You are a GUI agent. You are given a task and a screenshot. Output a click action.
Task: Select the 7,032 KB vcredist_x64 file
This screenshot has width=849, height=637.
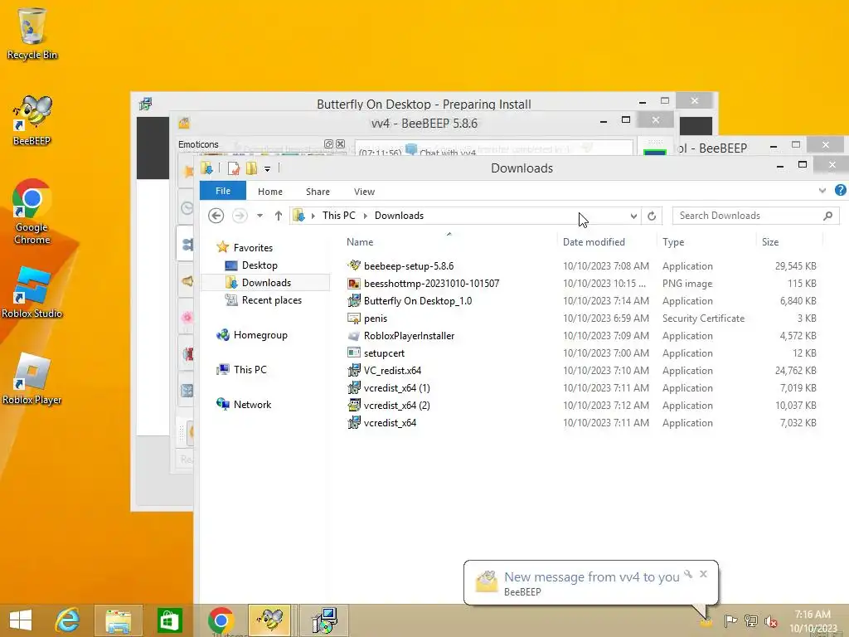390,422
